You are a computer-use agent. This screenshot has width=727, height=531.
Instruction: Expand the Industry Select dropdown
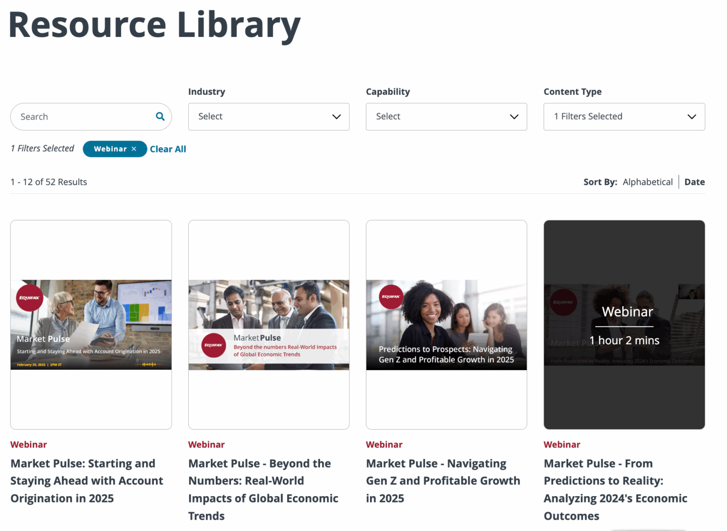point(268,117)
